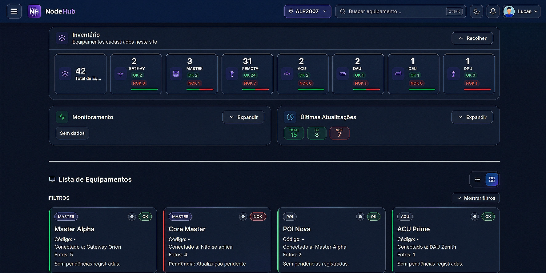Click the DPU card red progress bar
The width and height of the screenshot is (546, 273).
point(477,89)
